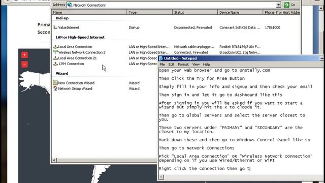Click the 'Realtek RTL8139/810x' device name
Screen dimensions: 325x183
coord(240,47)
